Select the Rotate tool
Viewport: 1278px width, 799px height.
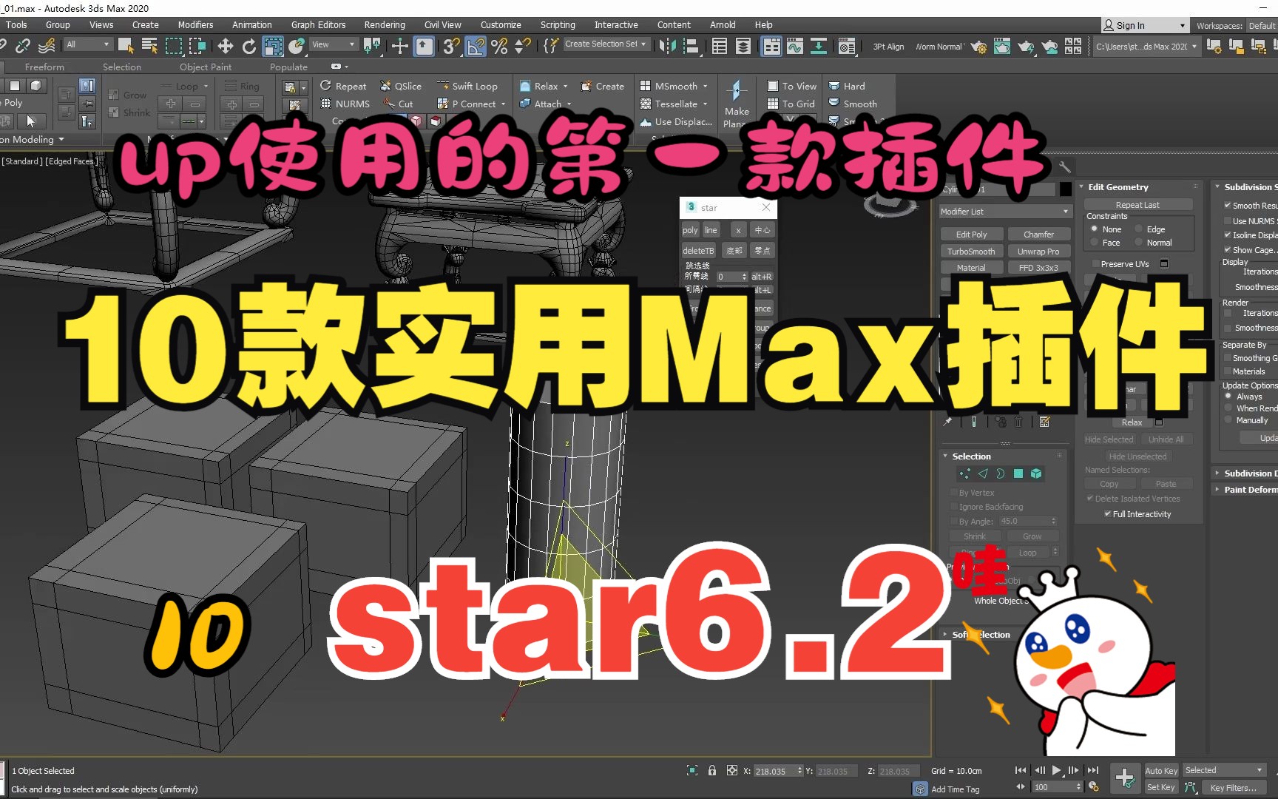click(x=248, y=46)
